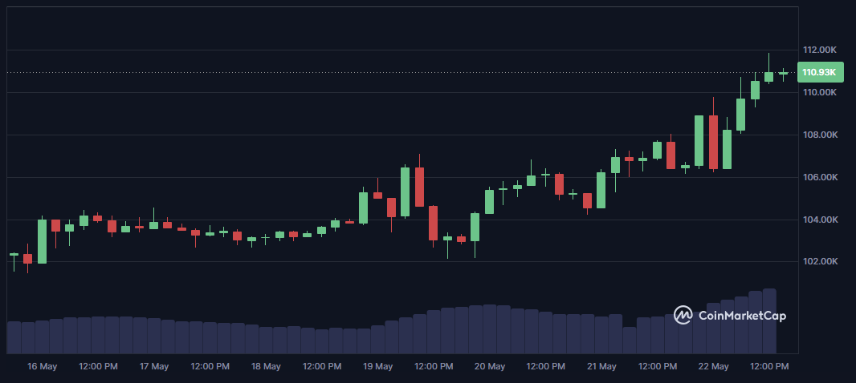The image size is (856, 383).
Task: Click the 102.00K price axis label
Action: [x=819, y=262]
